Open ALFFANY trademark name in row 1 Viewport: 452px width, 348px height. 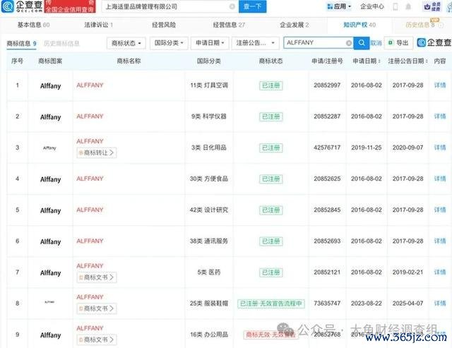90,85
